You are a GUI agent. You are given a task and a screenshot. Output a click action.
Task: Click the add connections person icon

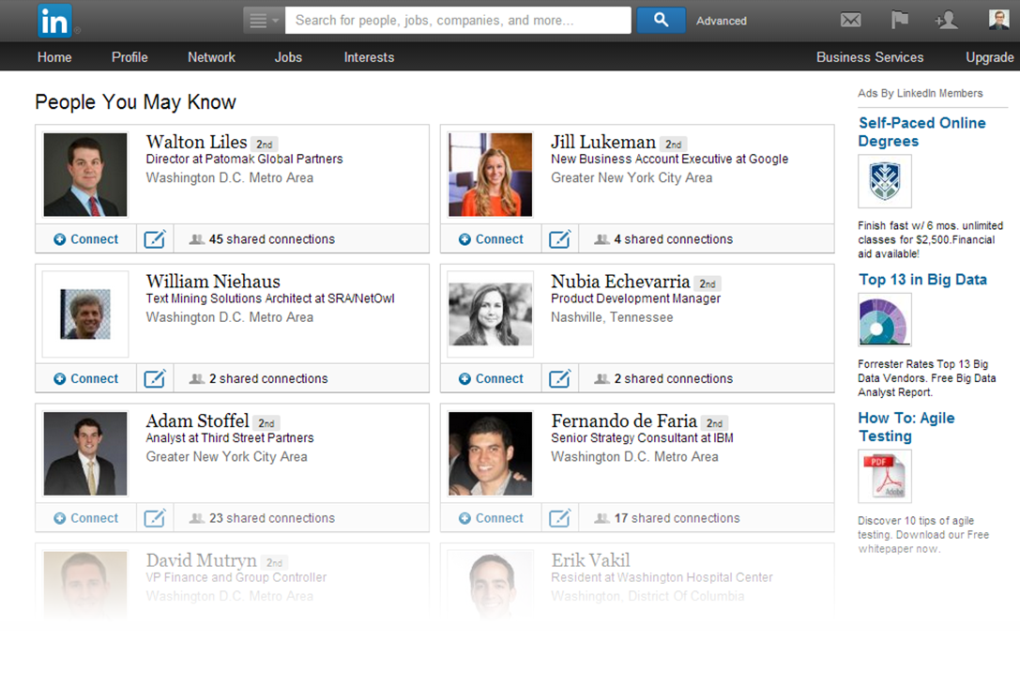point(946,21)
